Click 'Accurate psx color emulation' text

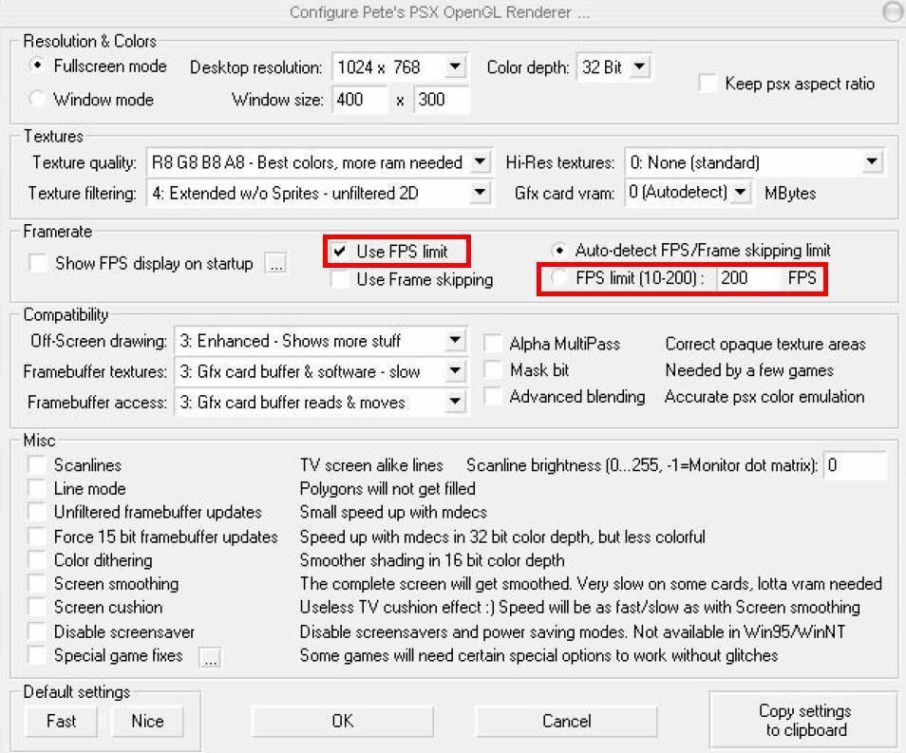tap(764, 396)
